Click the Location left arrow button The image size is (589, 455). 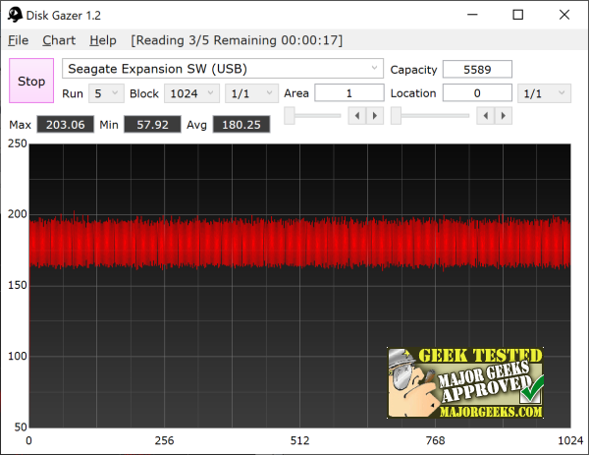[x=486, y=115]
